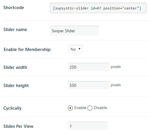The height and width of the screenshot is (134, 149).
Task: Click the Enable for Membership label
Action: [x=28, y=50]
